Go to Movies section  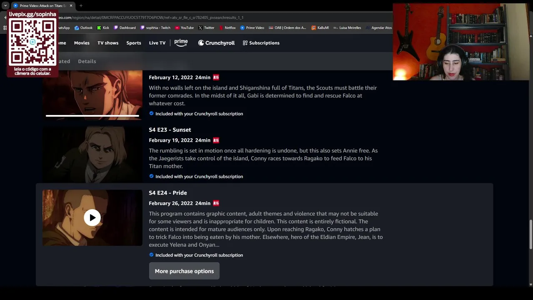(x=82, y=43)
